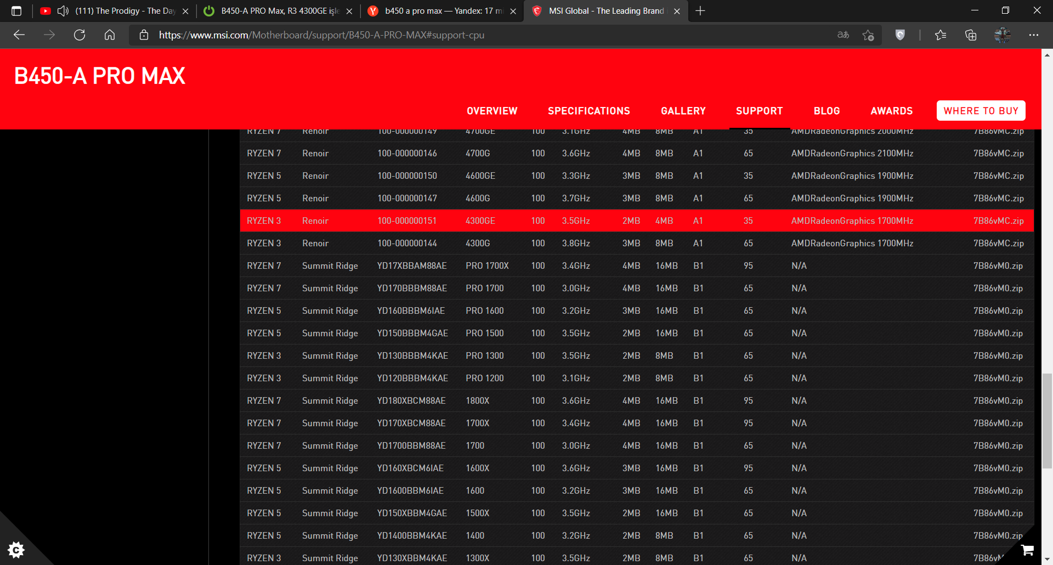The image size is (1053, 565).
Task: Click the 100-000000146 part number
Action: point(407,154)
